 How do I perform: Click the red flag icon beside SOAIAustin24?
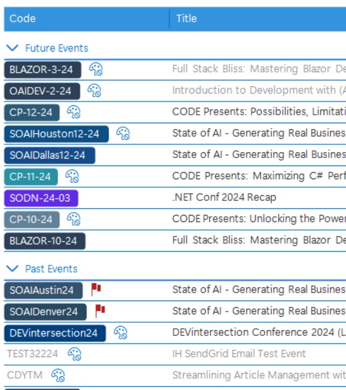pos(96,289)
